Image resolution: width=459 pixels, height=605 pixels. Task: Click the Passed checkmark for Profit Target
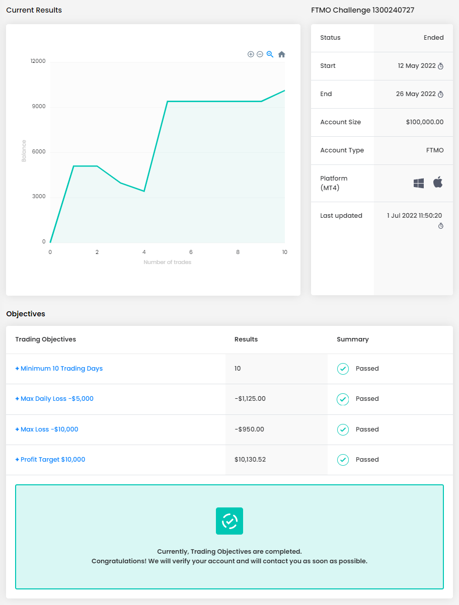pyautogui.click(x=343, y=460)
